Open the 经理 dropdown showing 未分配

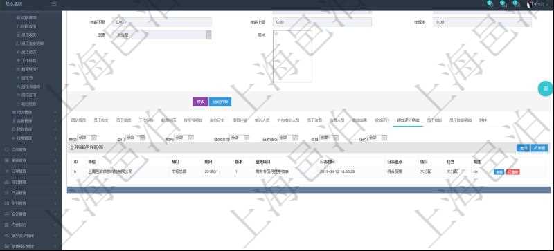pyautogui.click(x=162, y=35)
